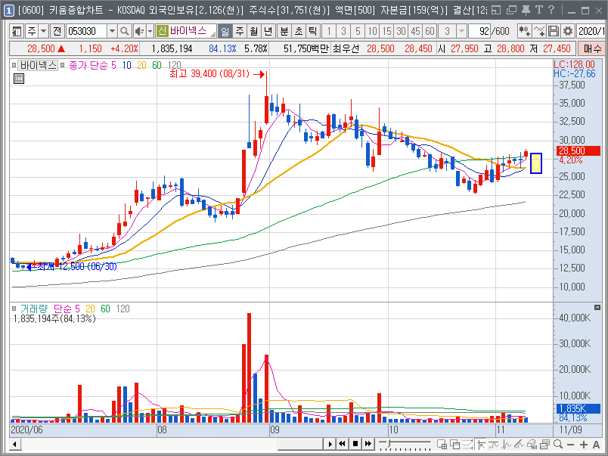The width and height of the screenshot is (608, 456).
Task: Click the 주 stock type button
Action: (x=32, y=31)
